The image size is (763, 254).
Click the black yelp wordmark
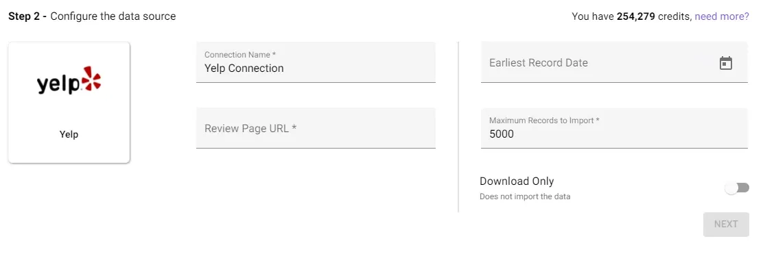tap(58, 84)
